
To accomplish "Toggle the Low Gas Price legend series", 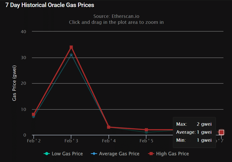I will [x=63, y=154].
